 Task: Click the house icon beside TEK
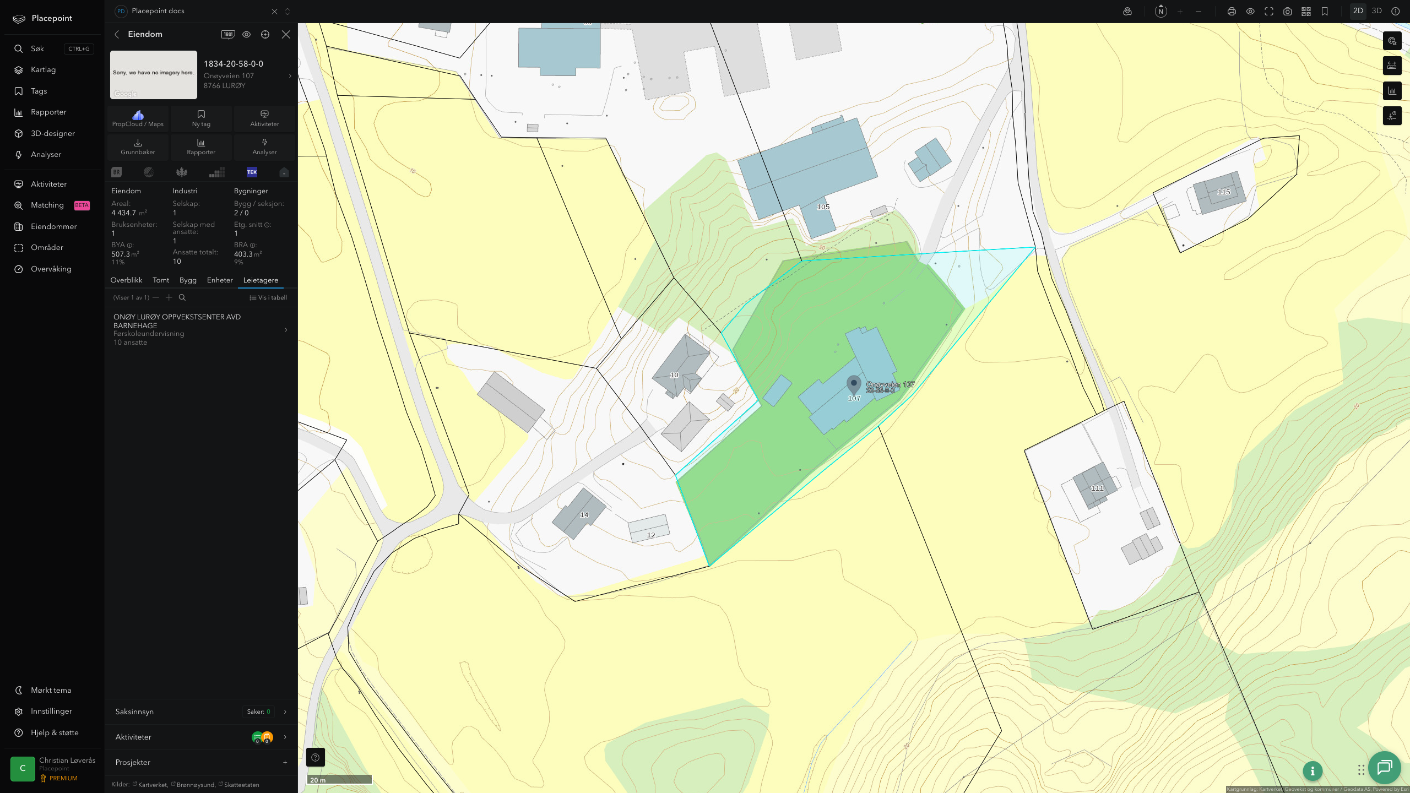284,172
